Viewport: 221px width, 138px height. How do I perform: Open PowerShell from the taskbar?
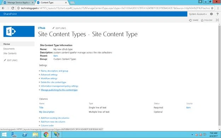[x=25, y=134]
